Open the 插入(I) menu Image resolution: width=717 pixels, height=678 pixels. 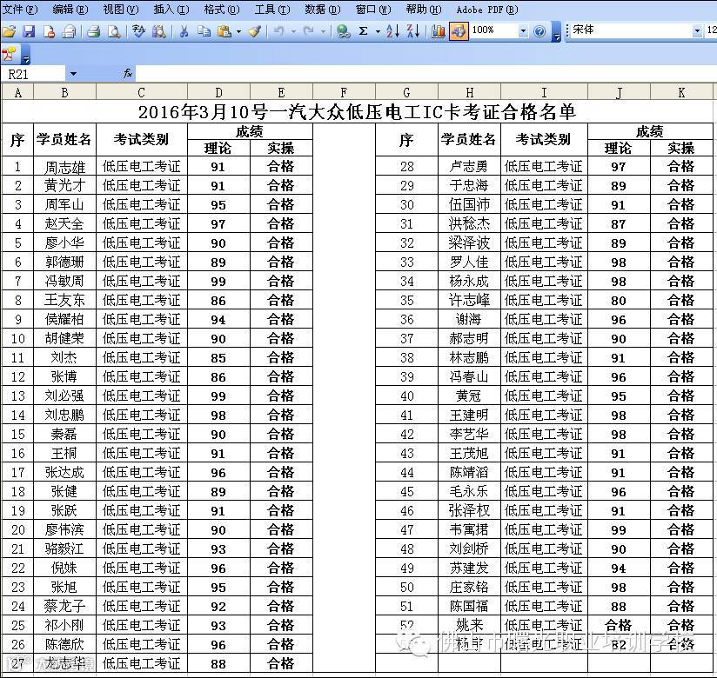(171, 10)
